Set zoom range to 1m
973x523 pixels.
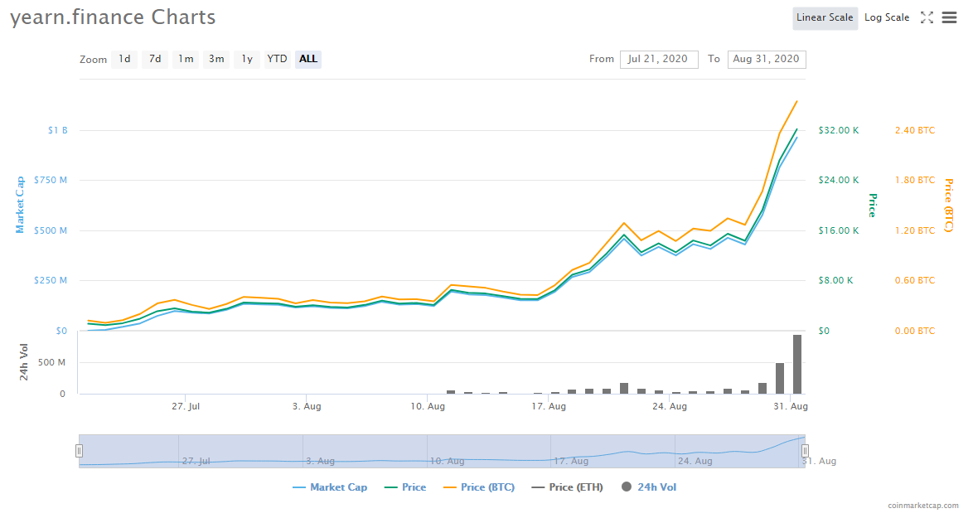click(x=186, y=59)
